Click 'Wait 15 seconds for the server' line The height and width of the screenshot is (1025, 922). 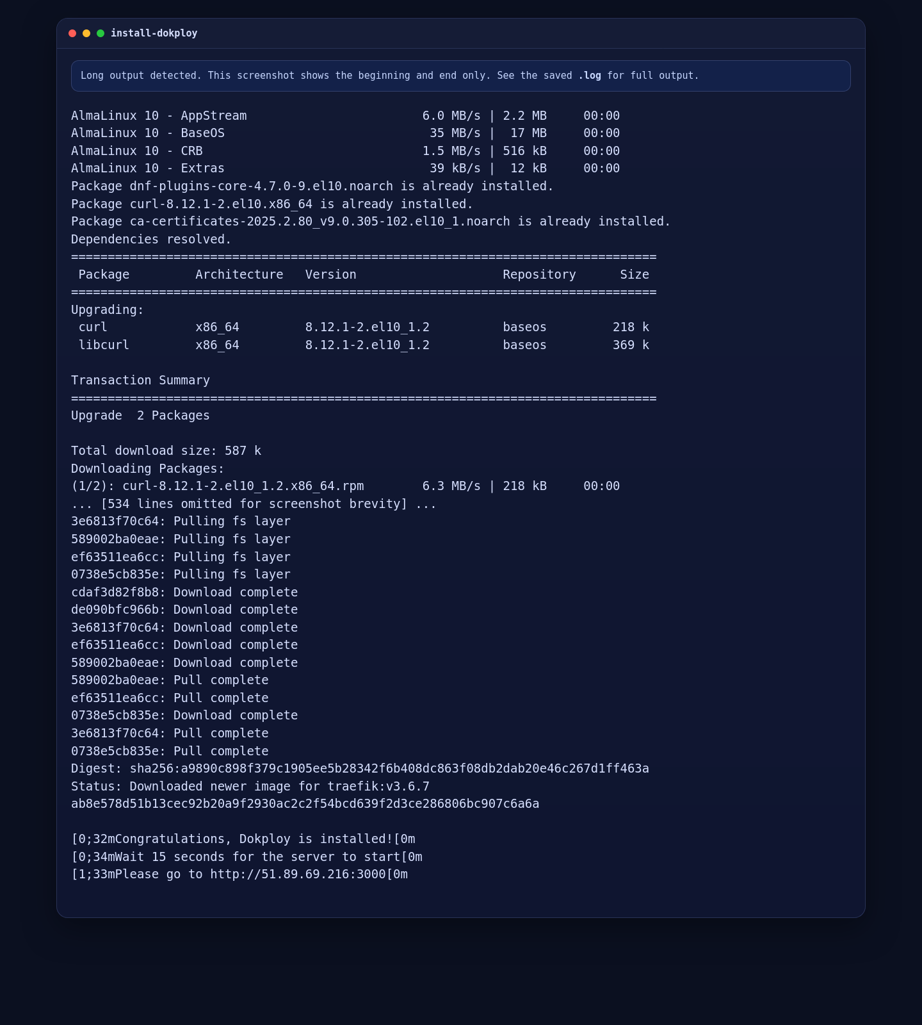point(247,857)
